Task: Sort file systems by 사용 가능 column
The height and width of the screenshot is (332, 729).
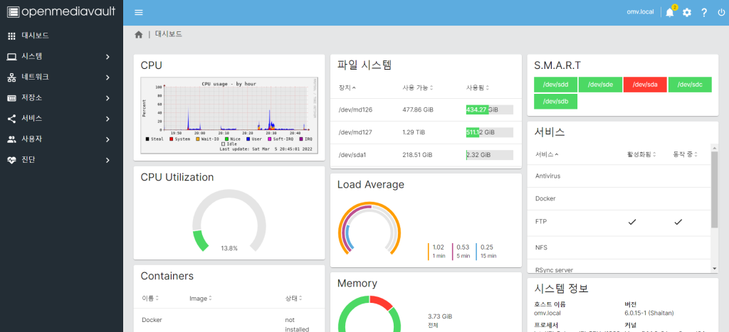Action: pyautogui.click(x=418, y=87)
